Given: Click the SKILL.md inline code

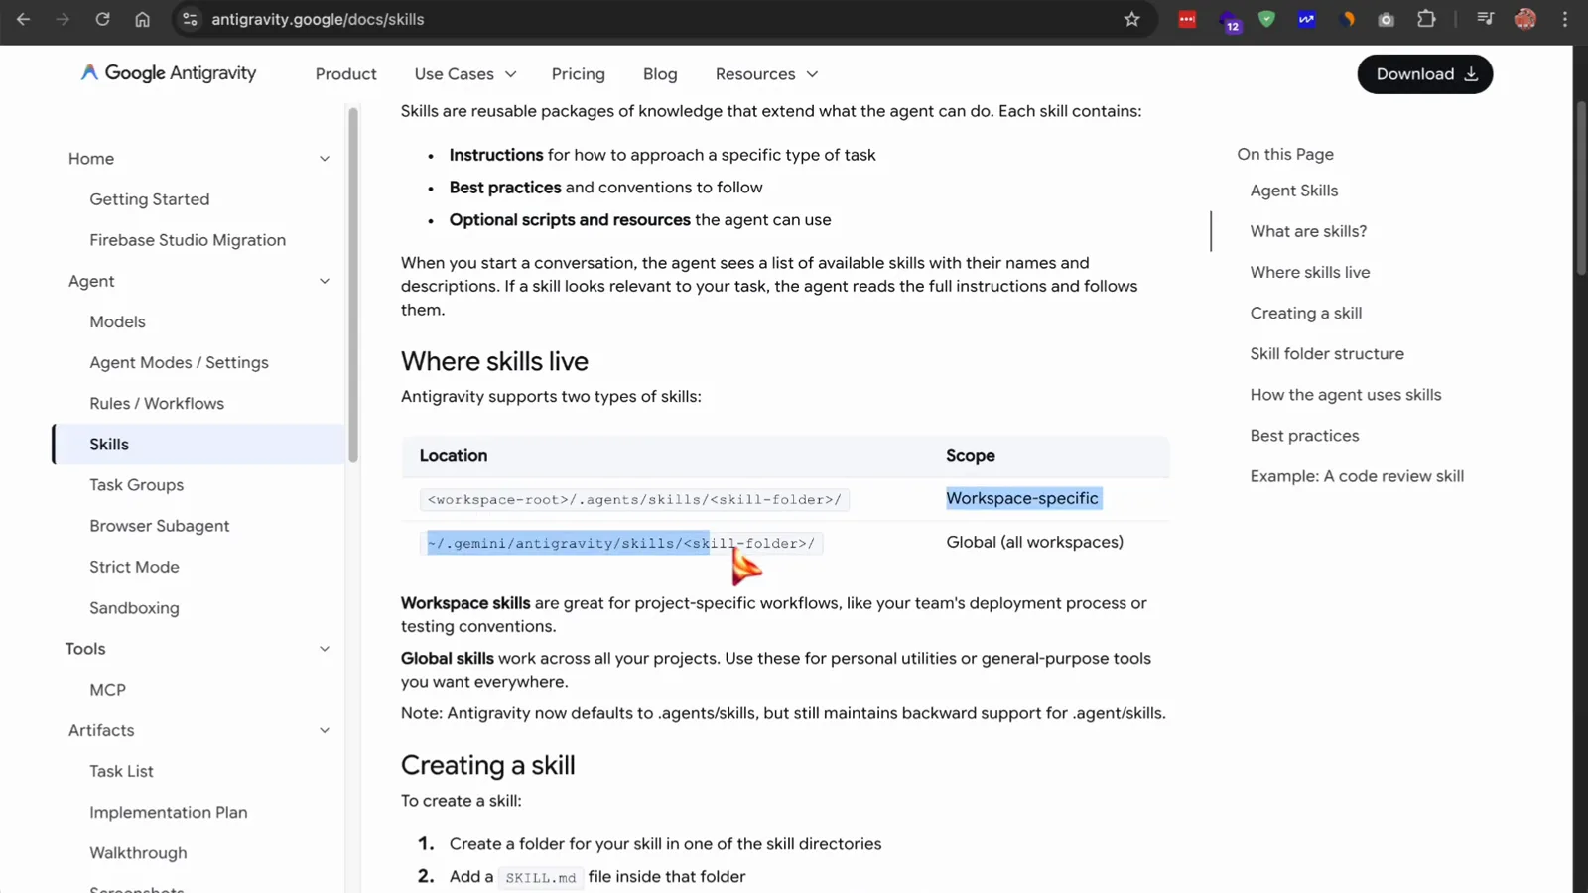Looking at the screenshot, I should click(541, 877).
